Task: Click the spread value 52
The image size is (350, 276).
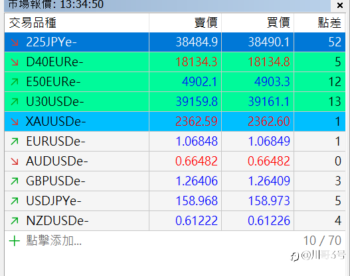Action: pos(335,42)
